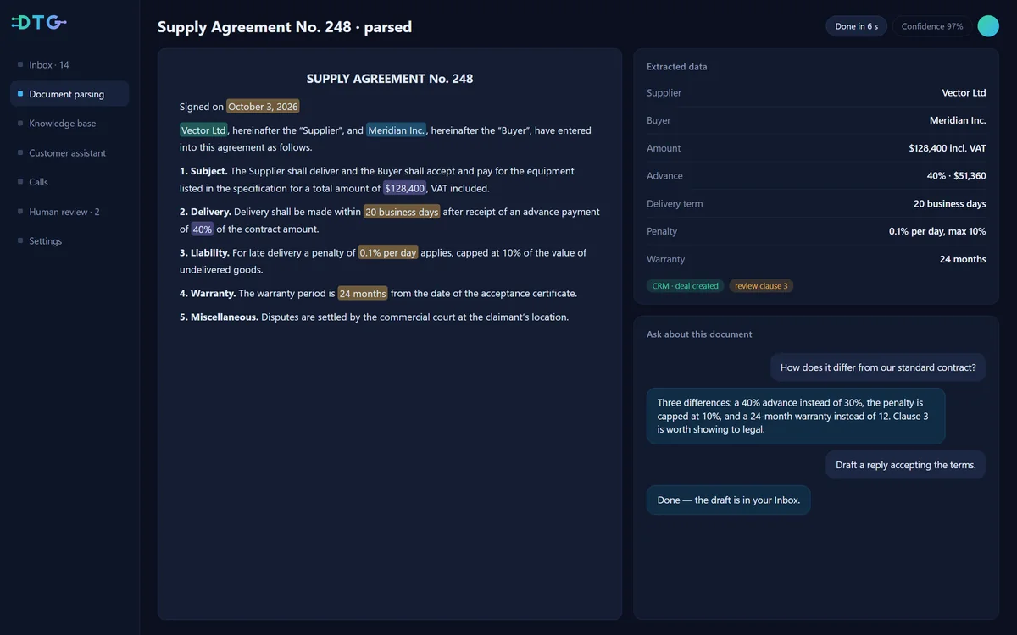
Task: Click the centered "SUPPLY AGREEMENT No. 248" document heading
Action: tap(390, 79)
